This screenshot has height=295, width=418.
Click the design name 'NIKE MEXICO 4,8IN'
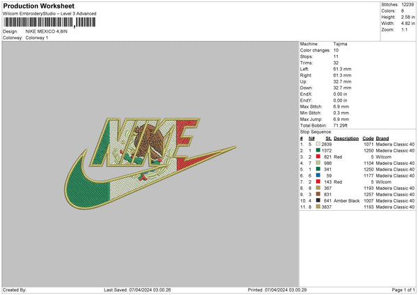[x=47, y=31]
